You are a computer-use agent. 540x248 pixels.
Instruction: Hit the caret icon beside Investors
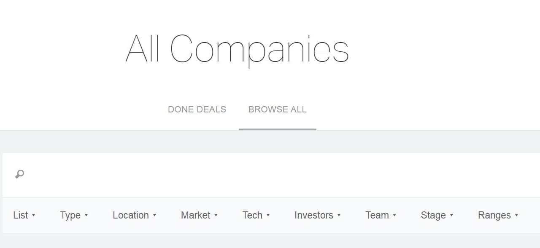pos(339,216)
